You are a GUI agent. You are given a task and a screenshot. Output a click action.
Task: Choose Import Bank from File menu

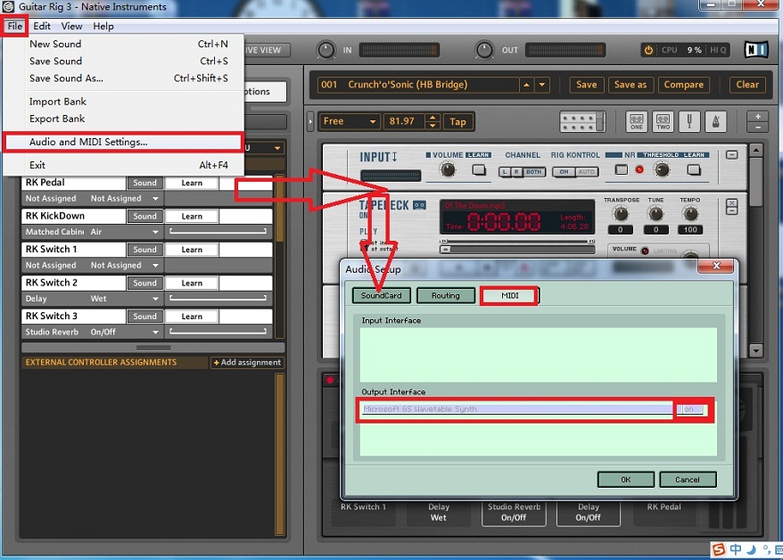point(123,102)
